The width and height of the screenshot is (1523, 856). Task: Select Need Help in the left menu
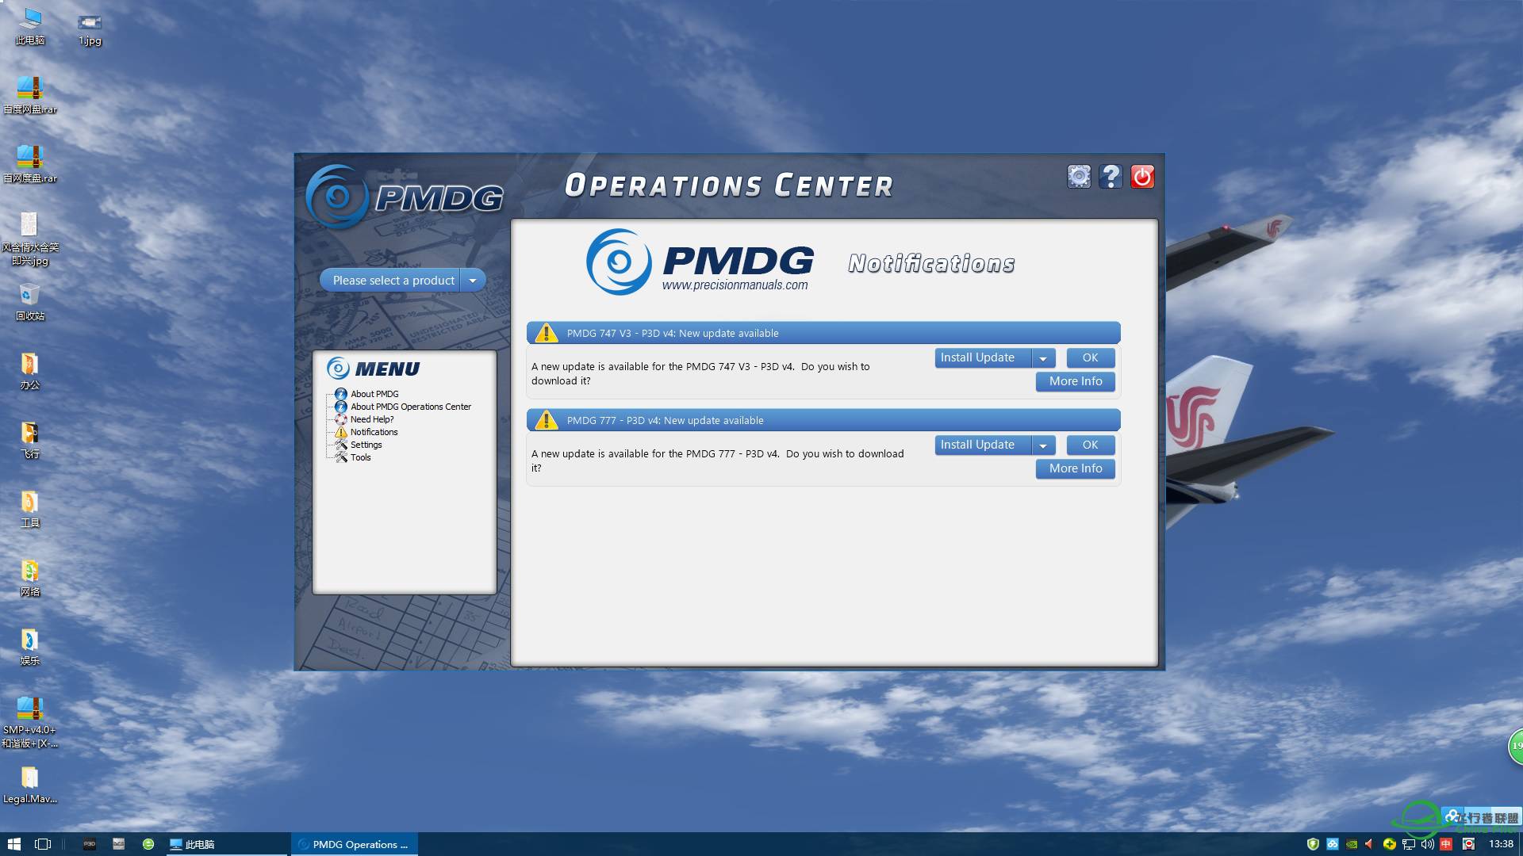(372, 418)
